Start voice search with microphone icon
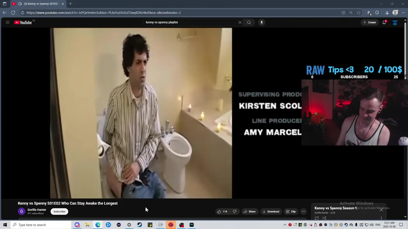This screenshot has width=408, height=229. (x=262, y=22)
